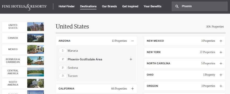Go to Get Inspired section

coord(130,7)
